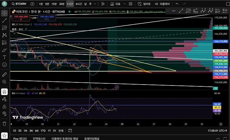
Task: Expand the indicator templates dropdown arrow
Action: point(124,4)
